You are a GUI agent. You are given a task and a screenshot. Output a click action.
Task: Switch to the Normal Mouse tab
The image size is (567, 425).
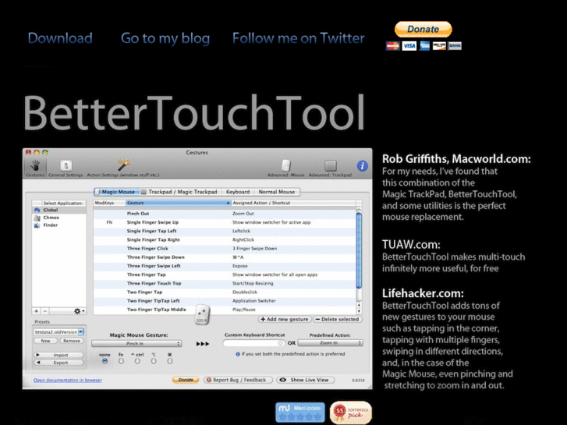pyautogui.click(x=277, y=192)
